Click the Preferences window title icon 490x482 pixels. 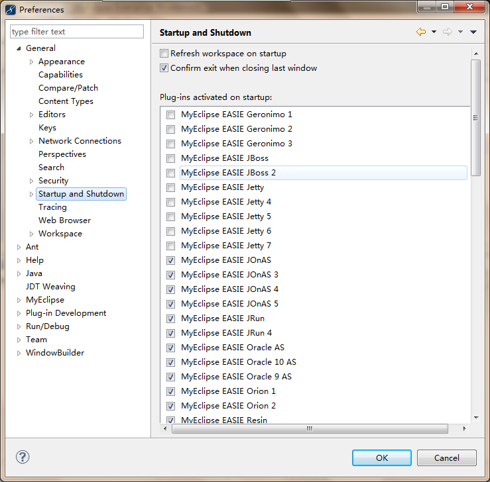point(11,10)
